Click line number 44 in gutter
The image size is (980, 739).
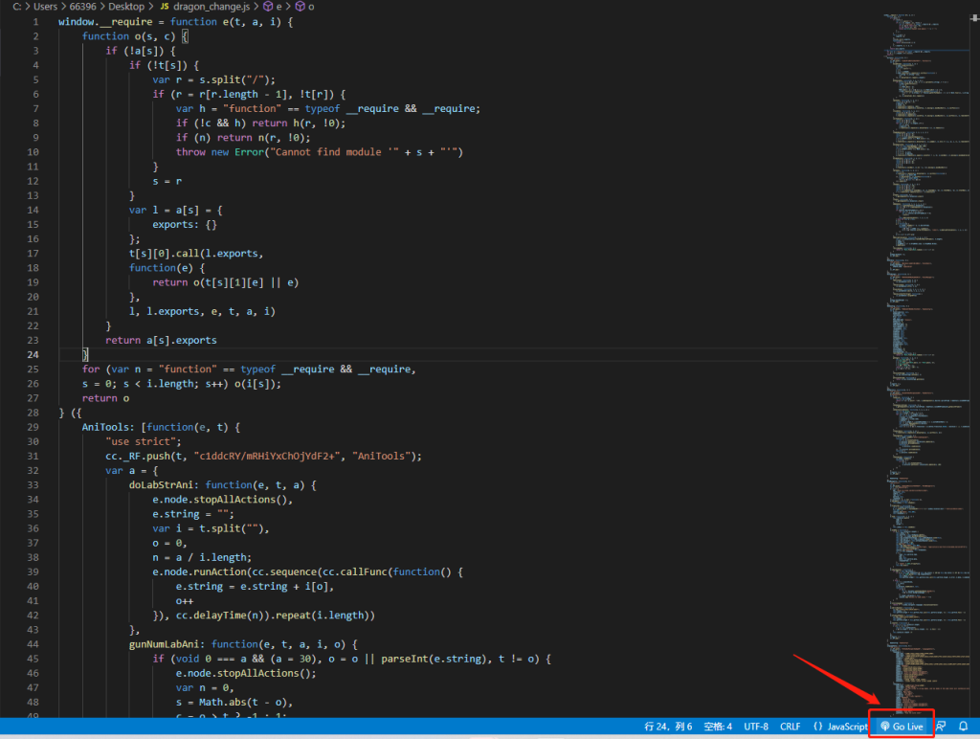(x=33, y=644)
